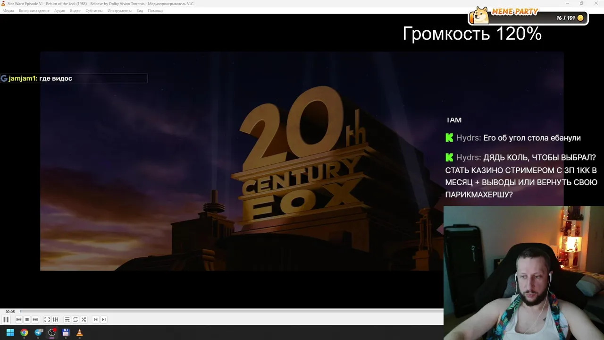Click the VLC cone icon in title bar
This screenshot has height=340, width=604.
(x=4, y=4)
